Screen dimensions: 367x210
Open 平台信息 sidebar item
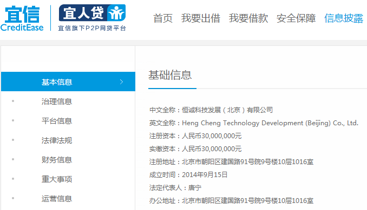tap(57, 121)
